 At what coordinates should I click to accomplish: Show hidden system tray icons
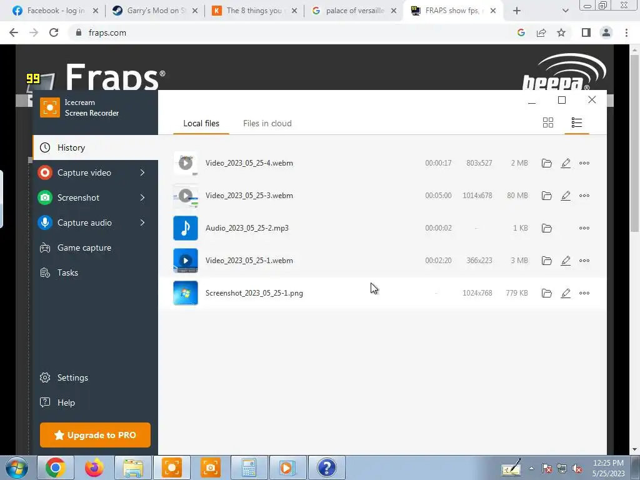pos(531,469)
